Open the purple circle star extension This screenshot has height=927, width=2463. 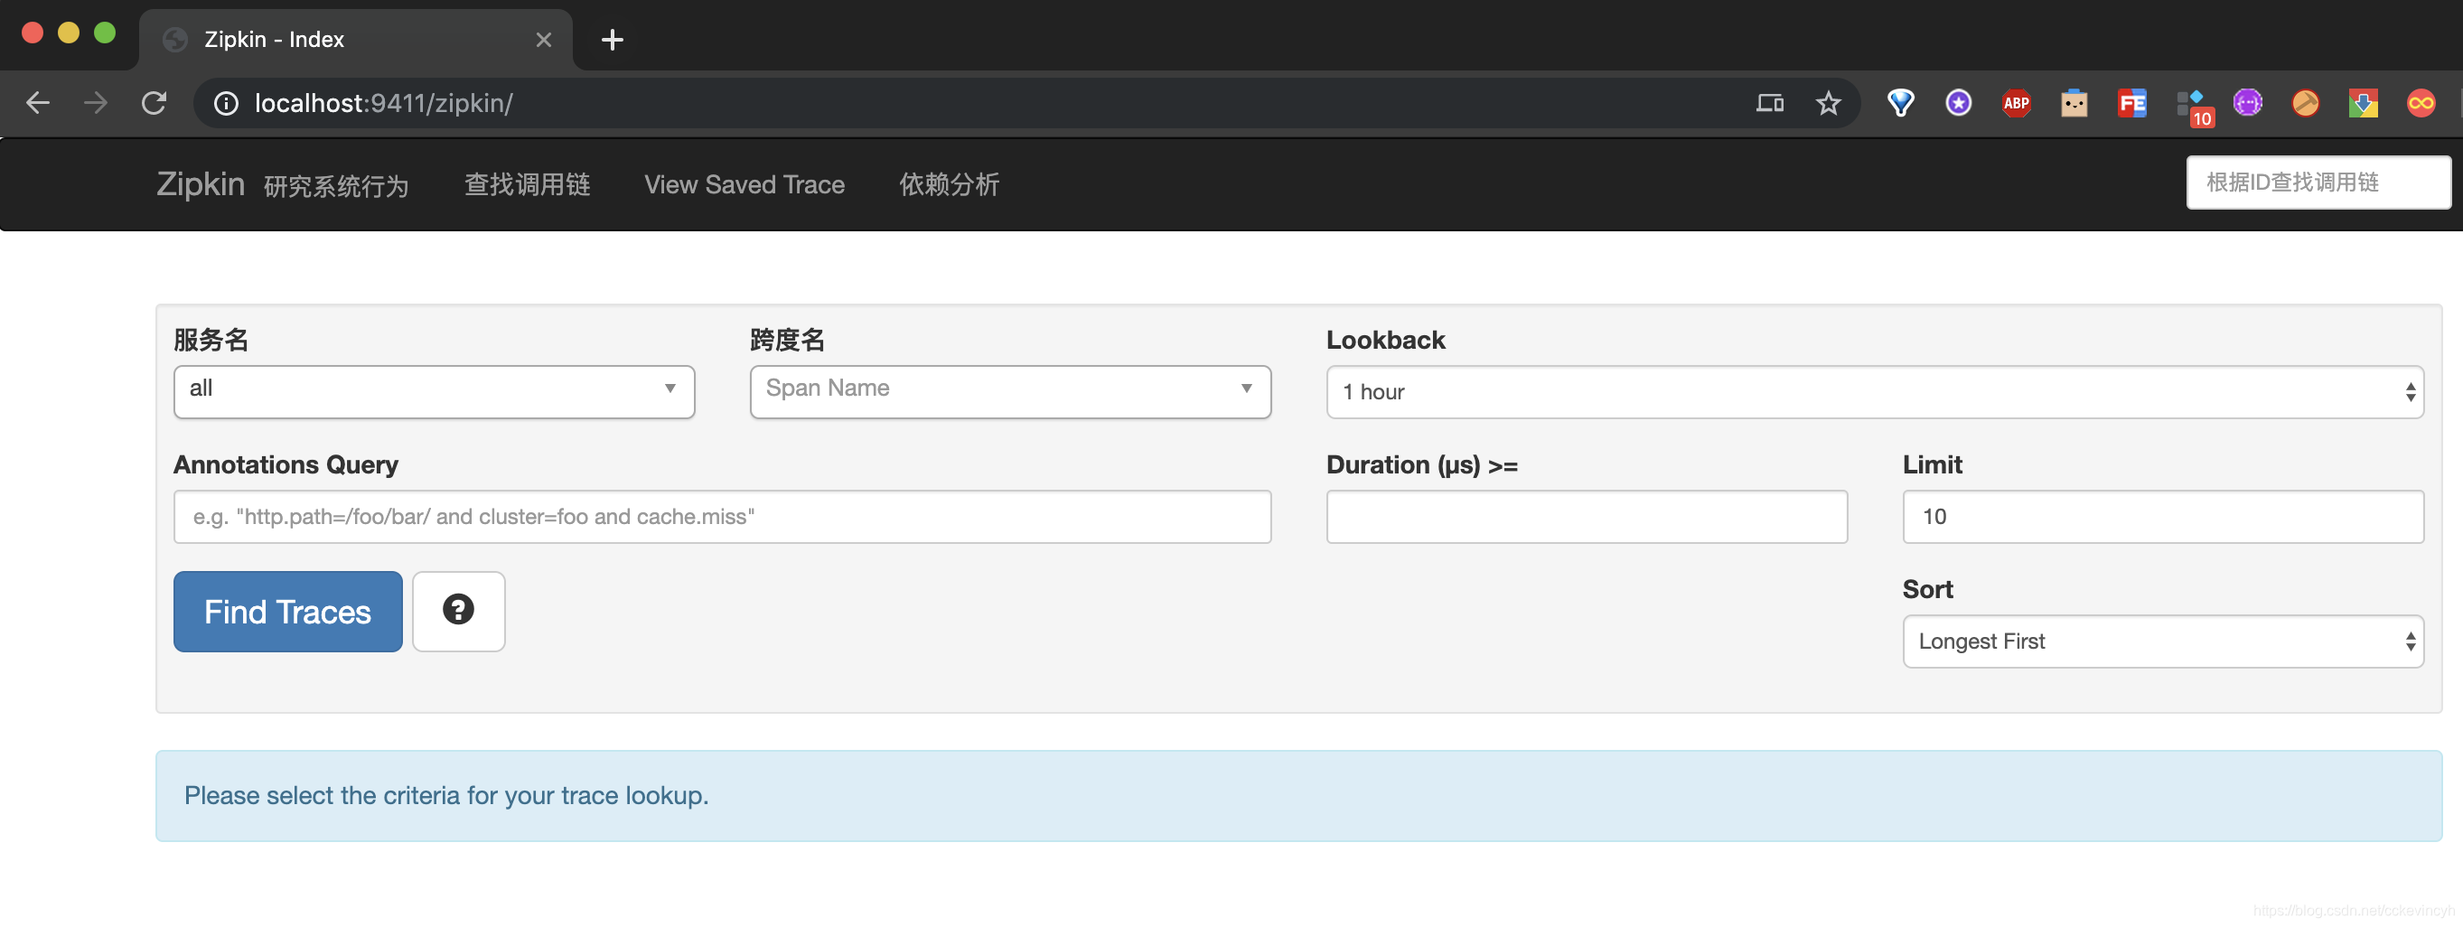point(1958,103)
